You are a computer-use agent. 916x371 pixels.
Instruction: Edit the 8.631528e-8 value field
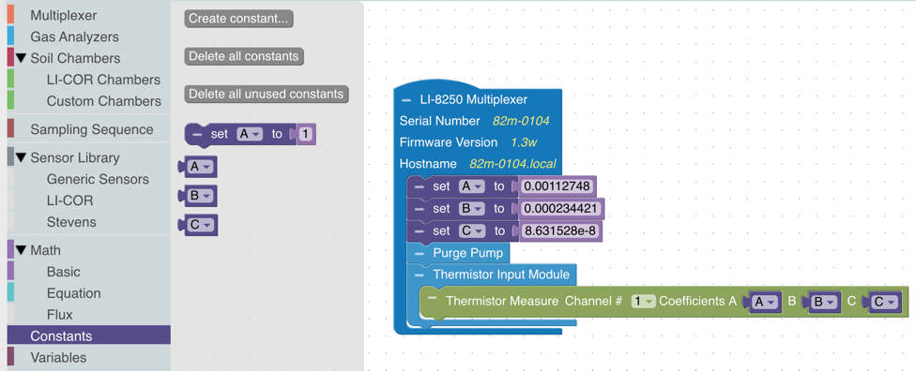coord(560,231)
